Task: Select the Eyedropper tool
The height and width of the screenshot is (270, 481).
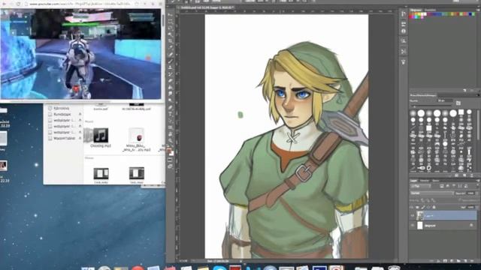Action: pyautogui.click(x=171, y=48)
